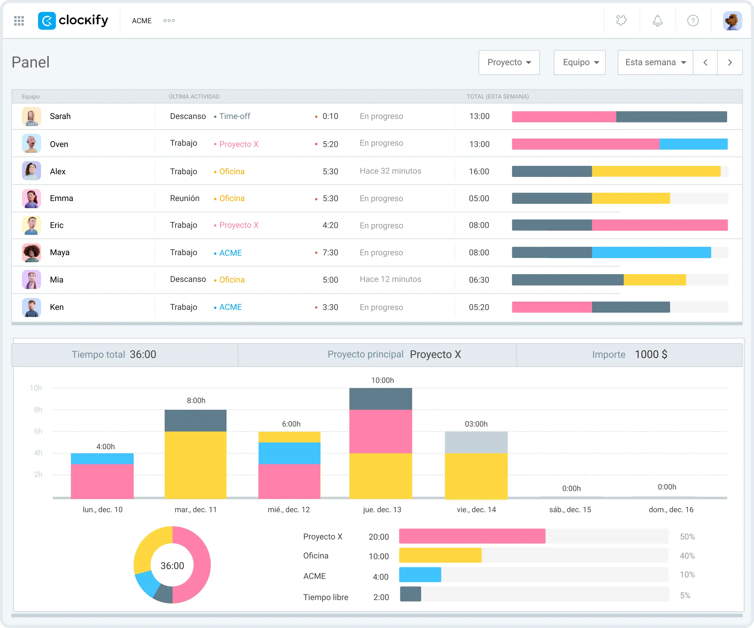Open the notifications bell
Image resolution: width=754 pixels, height=628 pixels.
657,21
